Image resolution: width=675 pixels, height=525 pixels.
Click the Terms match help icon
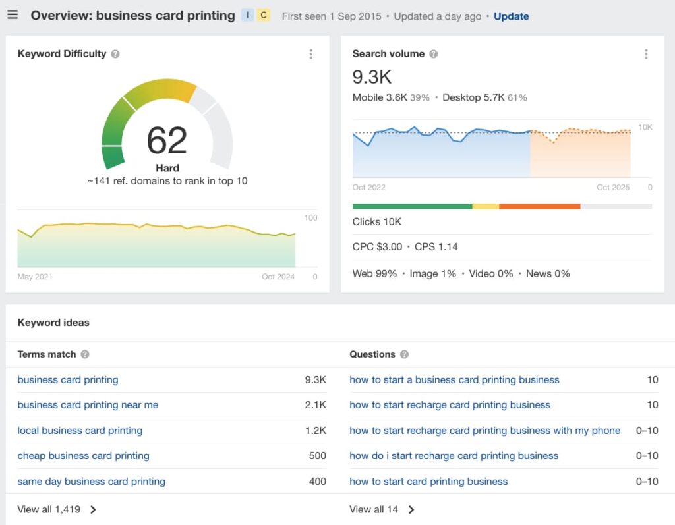[x=85, y=354]
